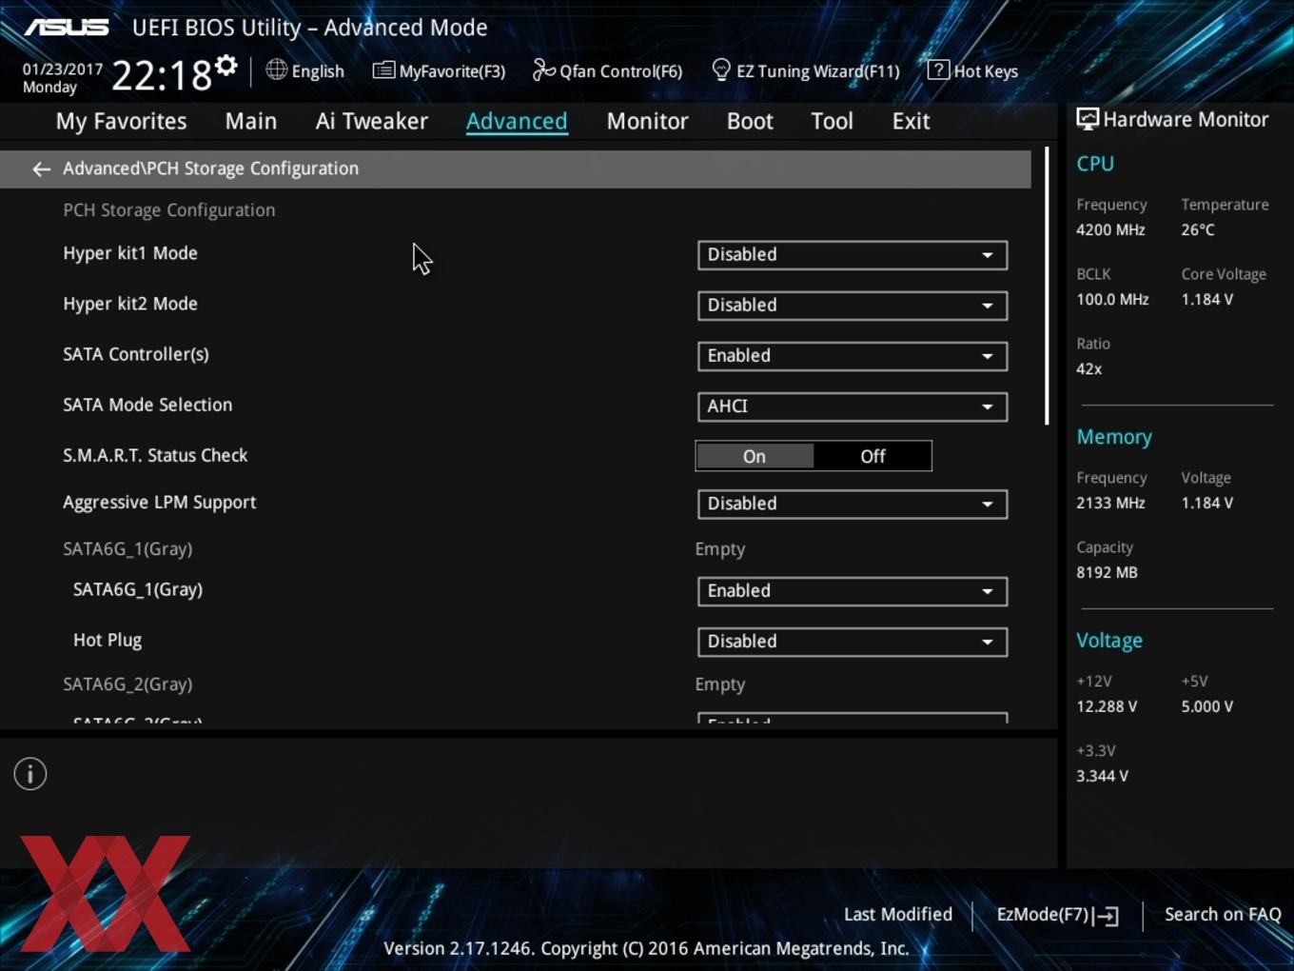The width and height of the screenshot is (1294, 971).
Task: Open the SATA Controller(s) dropdown
Action: pyautogui.click(x=853, y=356)
